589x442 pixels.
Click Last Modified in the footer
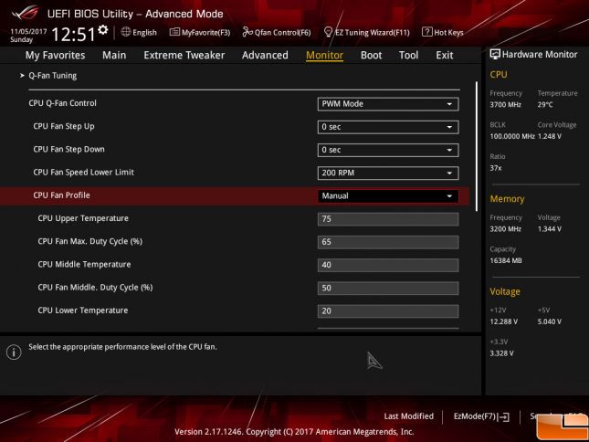point(409,416)
